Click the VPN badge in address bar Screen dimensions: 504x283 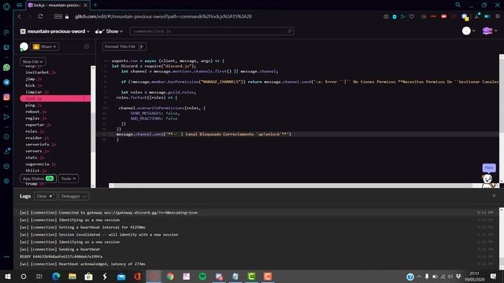(x=57, y=17)
